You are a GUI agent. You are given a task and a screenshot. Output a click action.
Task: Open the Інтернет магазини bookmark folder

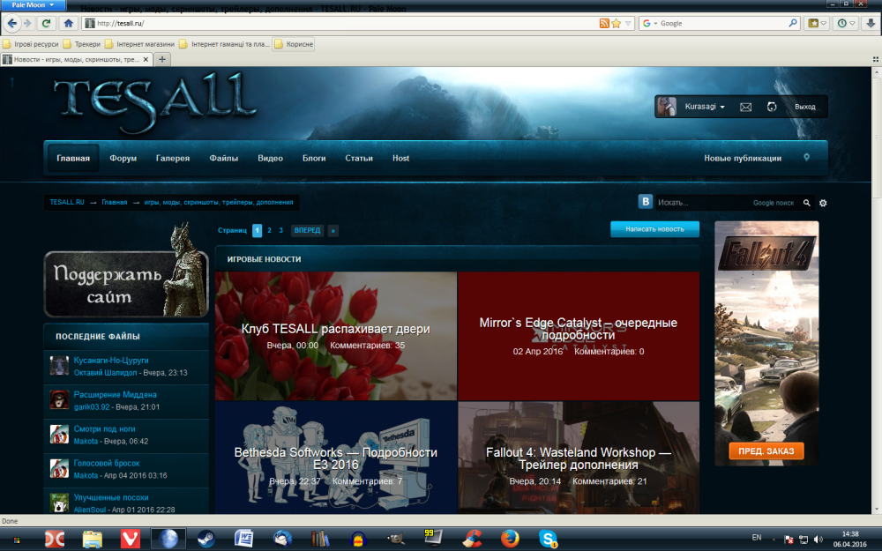point(139,44)
